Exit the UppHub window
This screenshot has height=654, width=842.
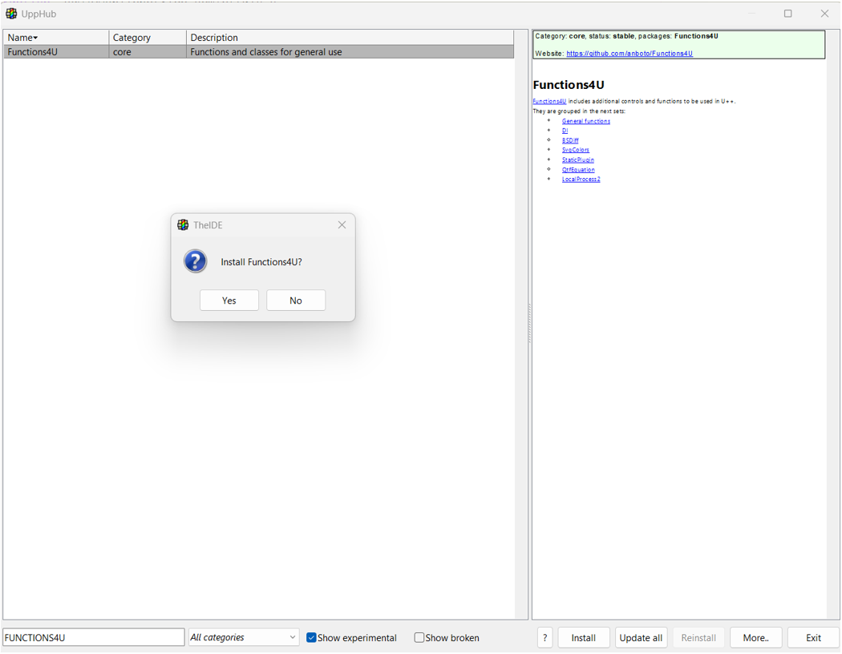(812, 637)
